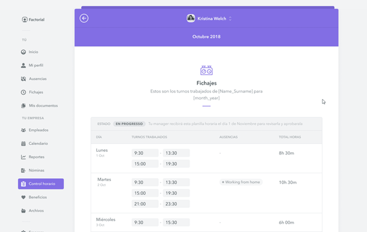Click the Ausencias sidebar icon
The height and width of the screenshot is (232, 367).
pyautogui.click(x=23, y=79)
